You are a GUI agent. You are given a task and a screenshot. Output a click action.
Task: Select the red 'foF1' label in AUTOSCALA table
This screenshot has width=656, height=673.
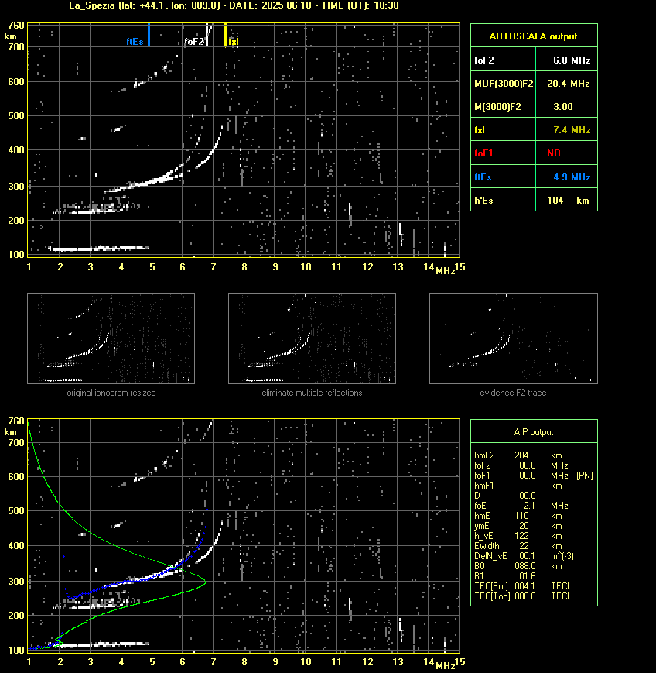483,153
